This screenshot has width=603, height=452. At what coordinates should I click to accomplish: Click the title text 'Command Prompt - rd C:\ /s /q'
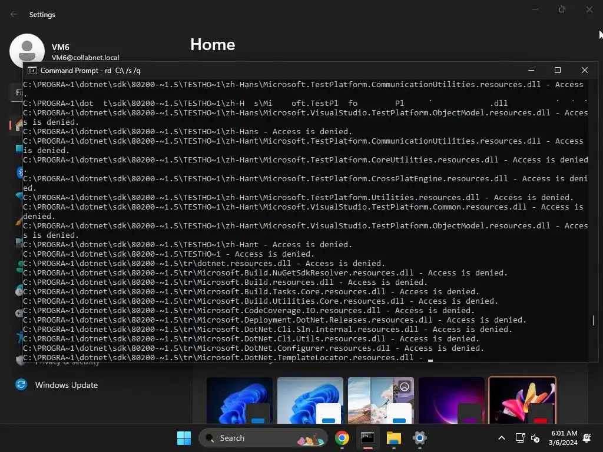coord(90,71)
